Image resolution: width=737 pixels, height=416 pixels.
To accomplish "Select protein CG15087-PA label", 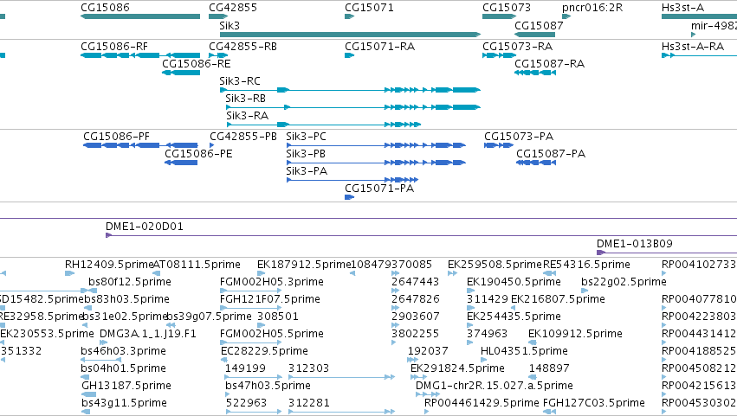I will [551, 154].
